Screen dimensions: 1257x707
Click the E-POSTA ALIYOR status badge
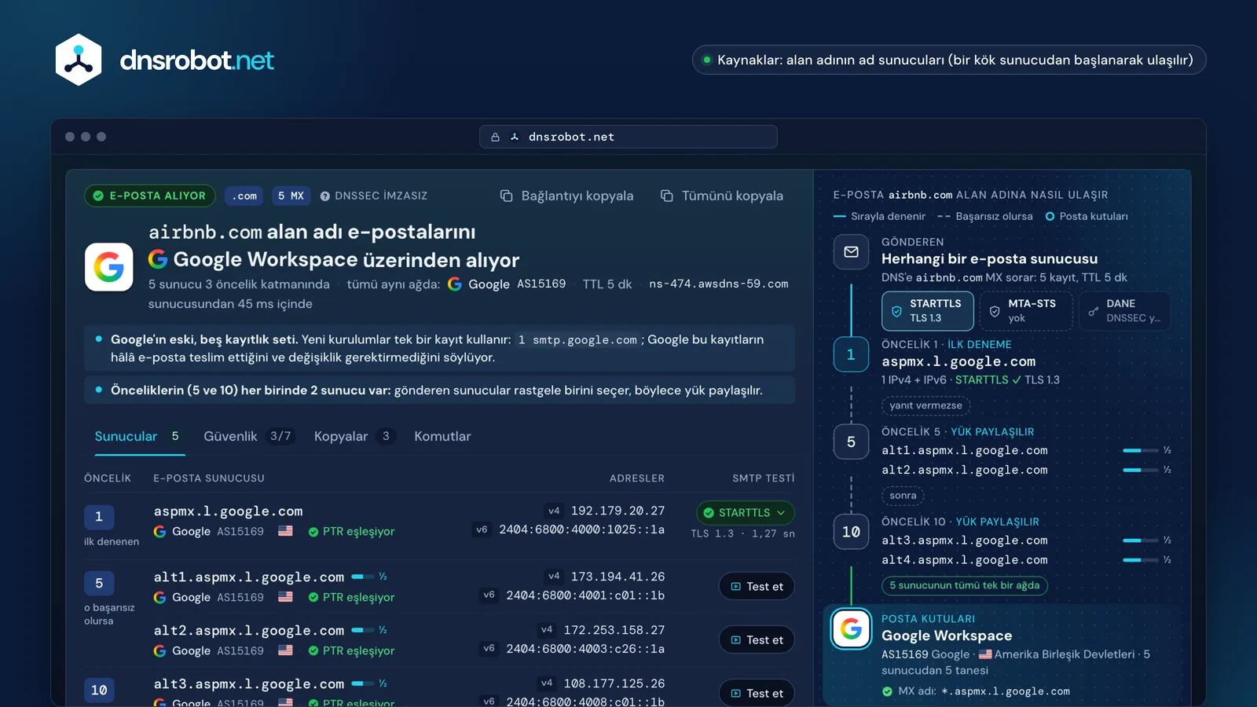[150, 196]
